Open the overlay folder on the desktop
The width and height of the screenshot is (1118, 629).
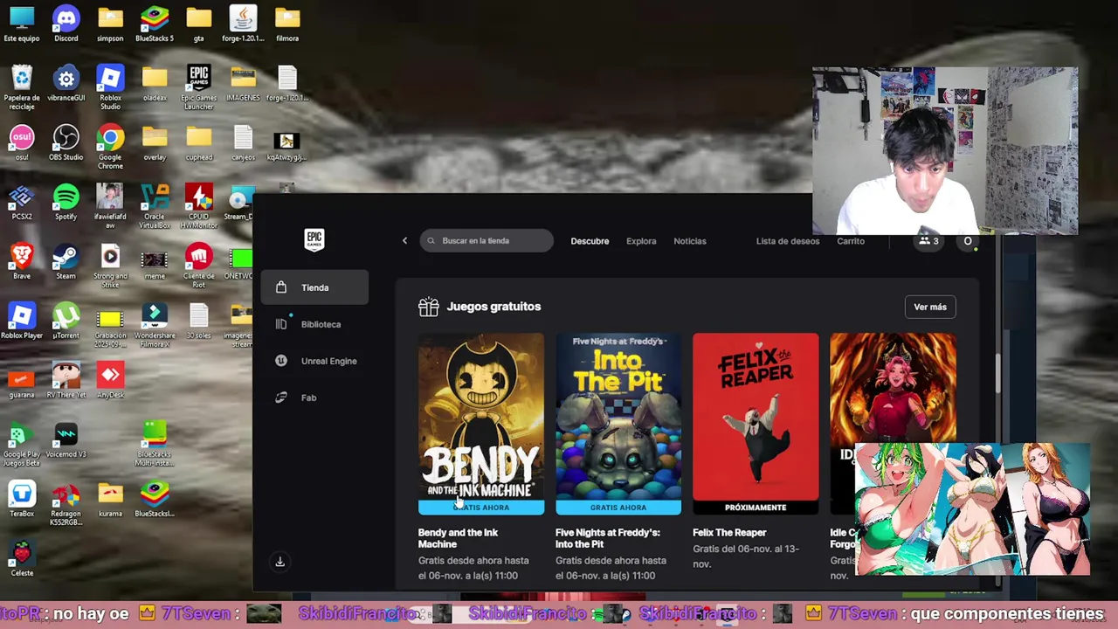tap(154, 142)
